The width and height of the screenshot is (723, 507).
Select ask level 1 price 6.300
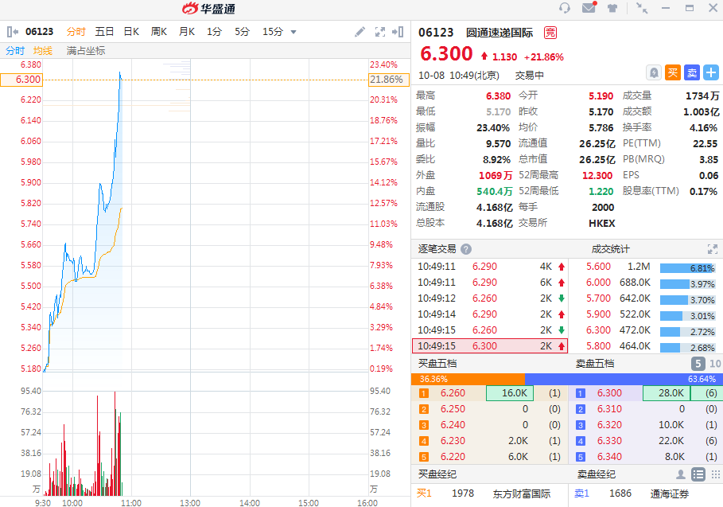tap(609, 393)
